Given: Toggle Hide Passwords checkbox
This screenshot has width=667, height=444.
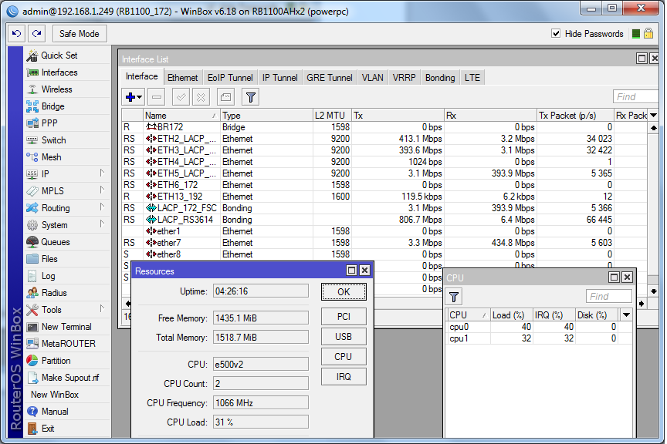Looking at the screenshot, I should 557,33.
